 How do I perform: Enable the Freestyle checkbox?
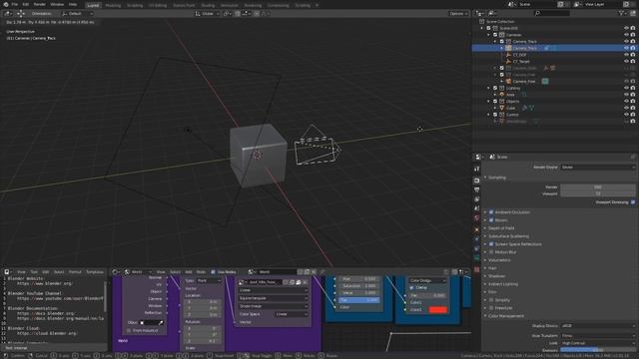coord(491,308)
